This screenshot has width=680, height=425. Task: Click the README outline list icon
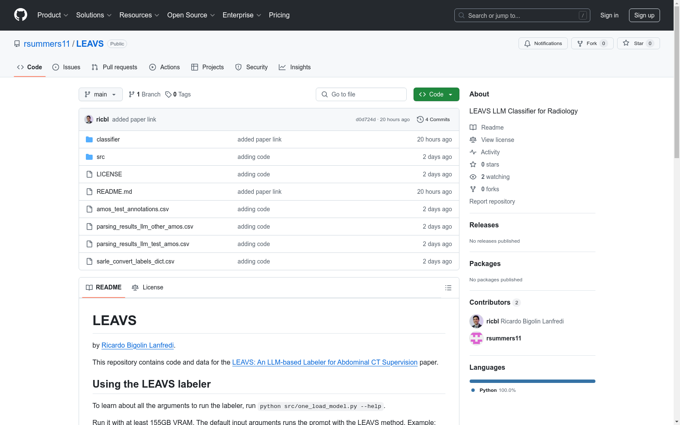tap(448, 288)
